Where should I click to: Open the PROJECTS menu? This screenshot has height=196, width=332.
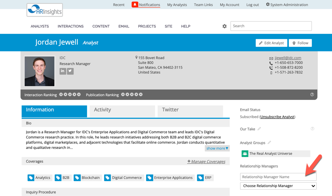(x=147, y=26)
